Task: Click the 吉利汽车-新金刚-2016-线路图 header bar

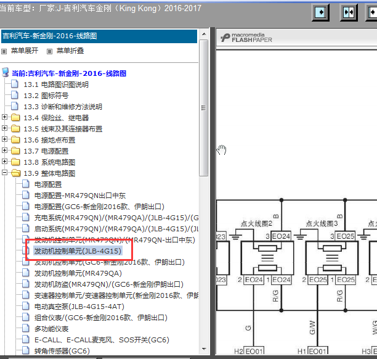Action: 99,36
